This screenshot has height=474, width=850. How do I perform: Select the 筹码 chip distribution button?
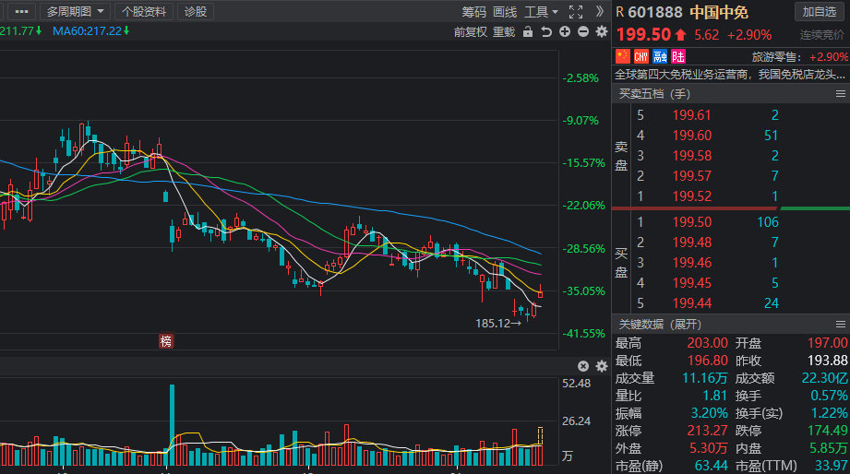click(x=473, y=12)
